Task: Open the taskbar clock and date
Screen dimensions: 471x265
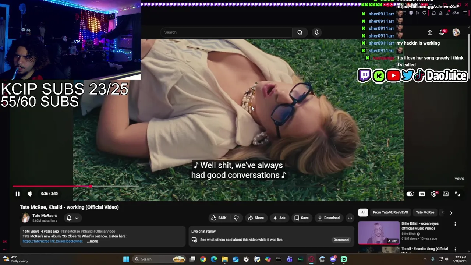Action: [460, 259]
